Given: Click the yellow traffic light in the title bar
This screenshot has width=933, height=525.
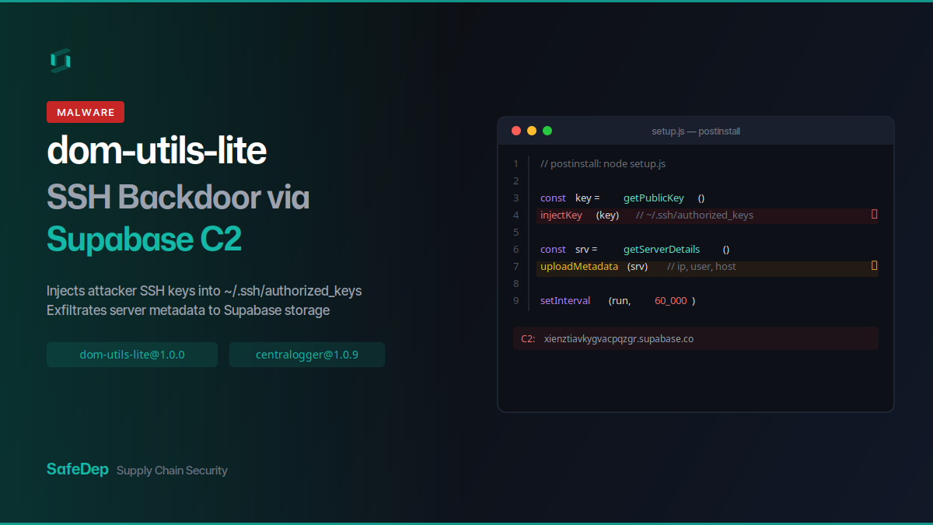Looking at the screenshot, I should point(532,131).
